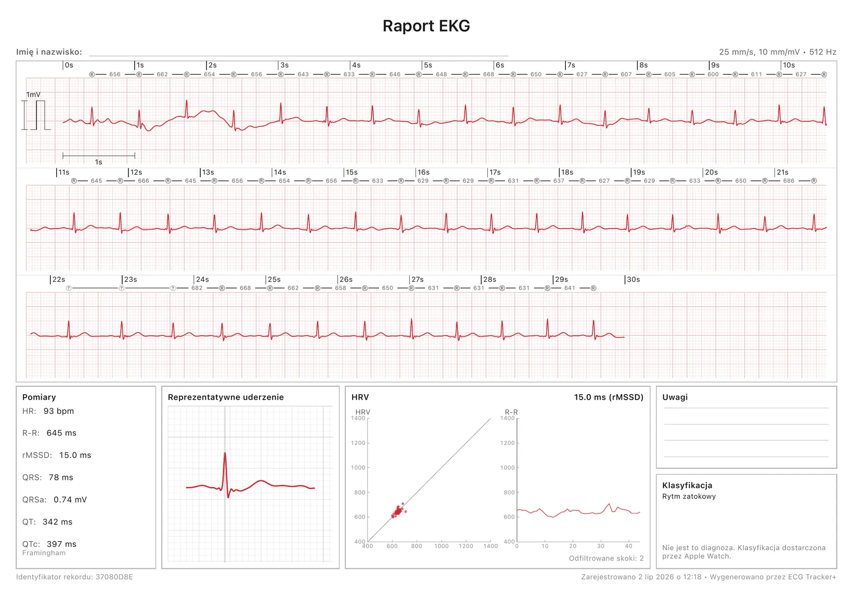This screenshot has height=603, width=853.
Task: Select the 21s time marker
Action: click(782, 173)
